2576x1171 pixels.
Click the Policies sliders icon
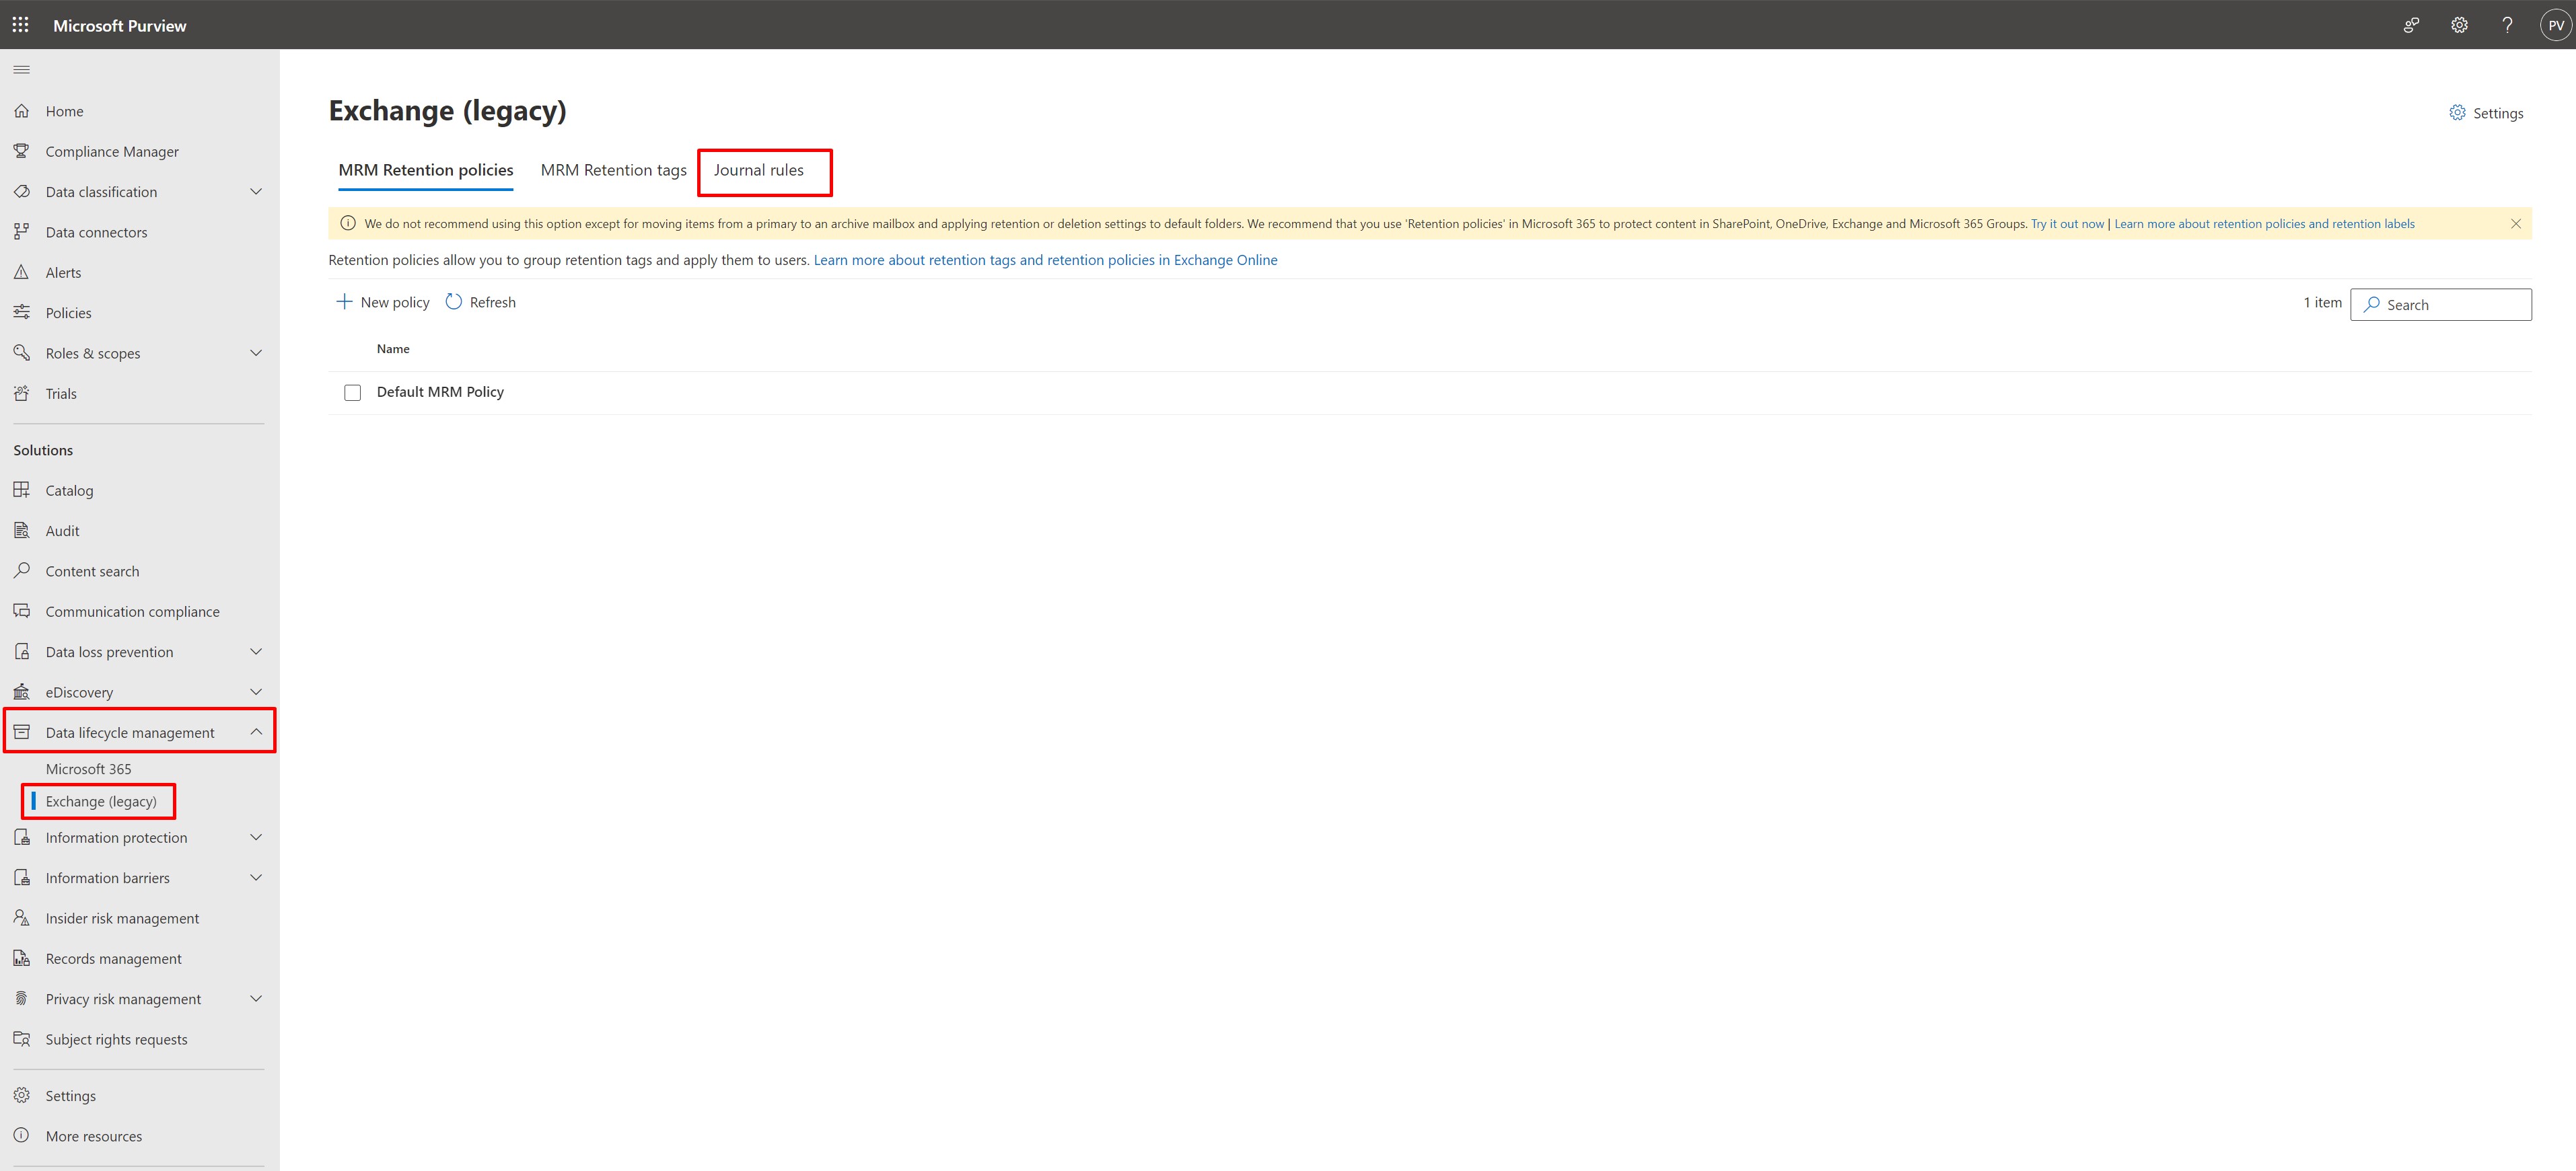tap(22, 313)
